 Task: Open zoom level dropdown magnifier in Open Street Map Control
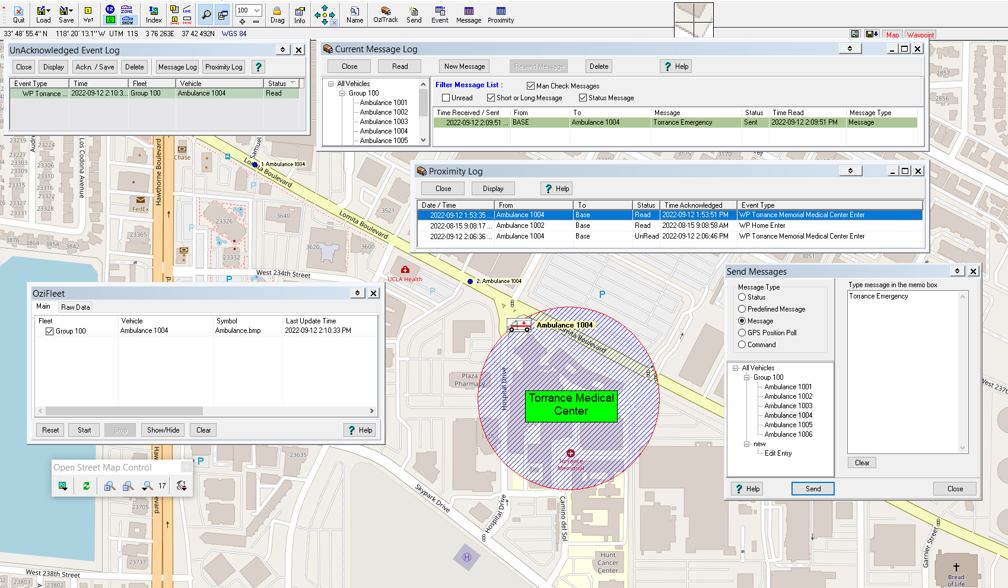tap(147, 486)
